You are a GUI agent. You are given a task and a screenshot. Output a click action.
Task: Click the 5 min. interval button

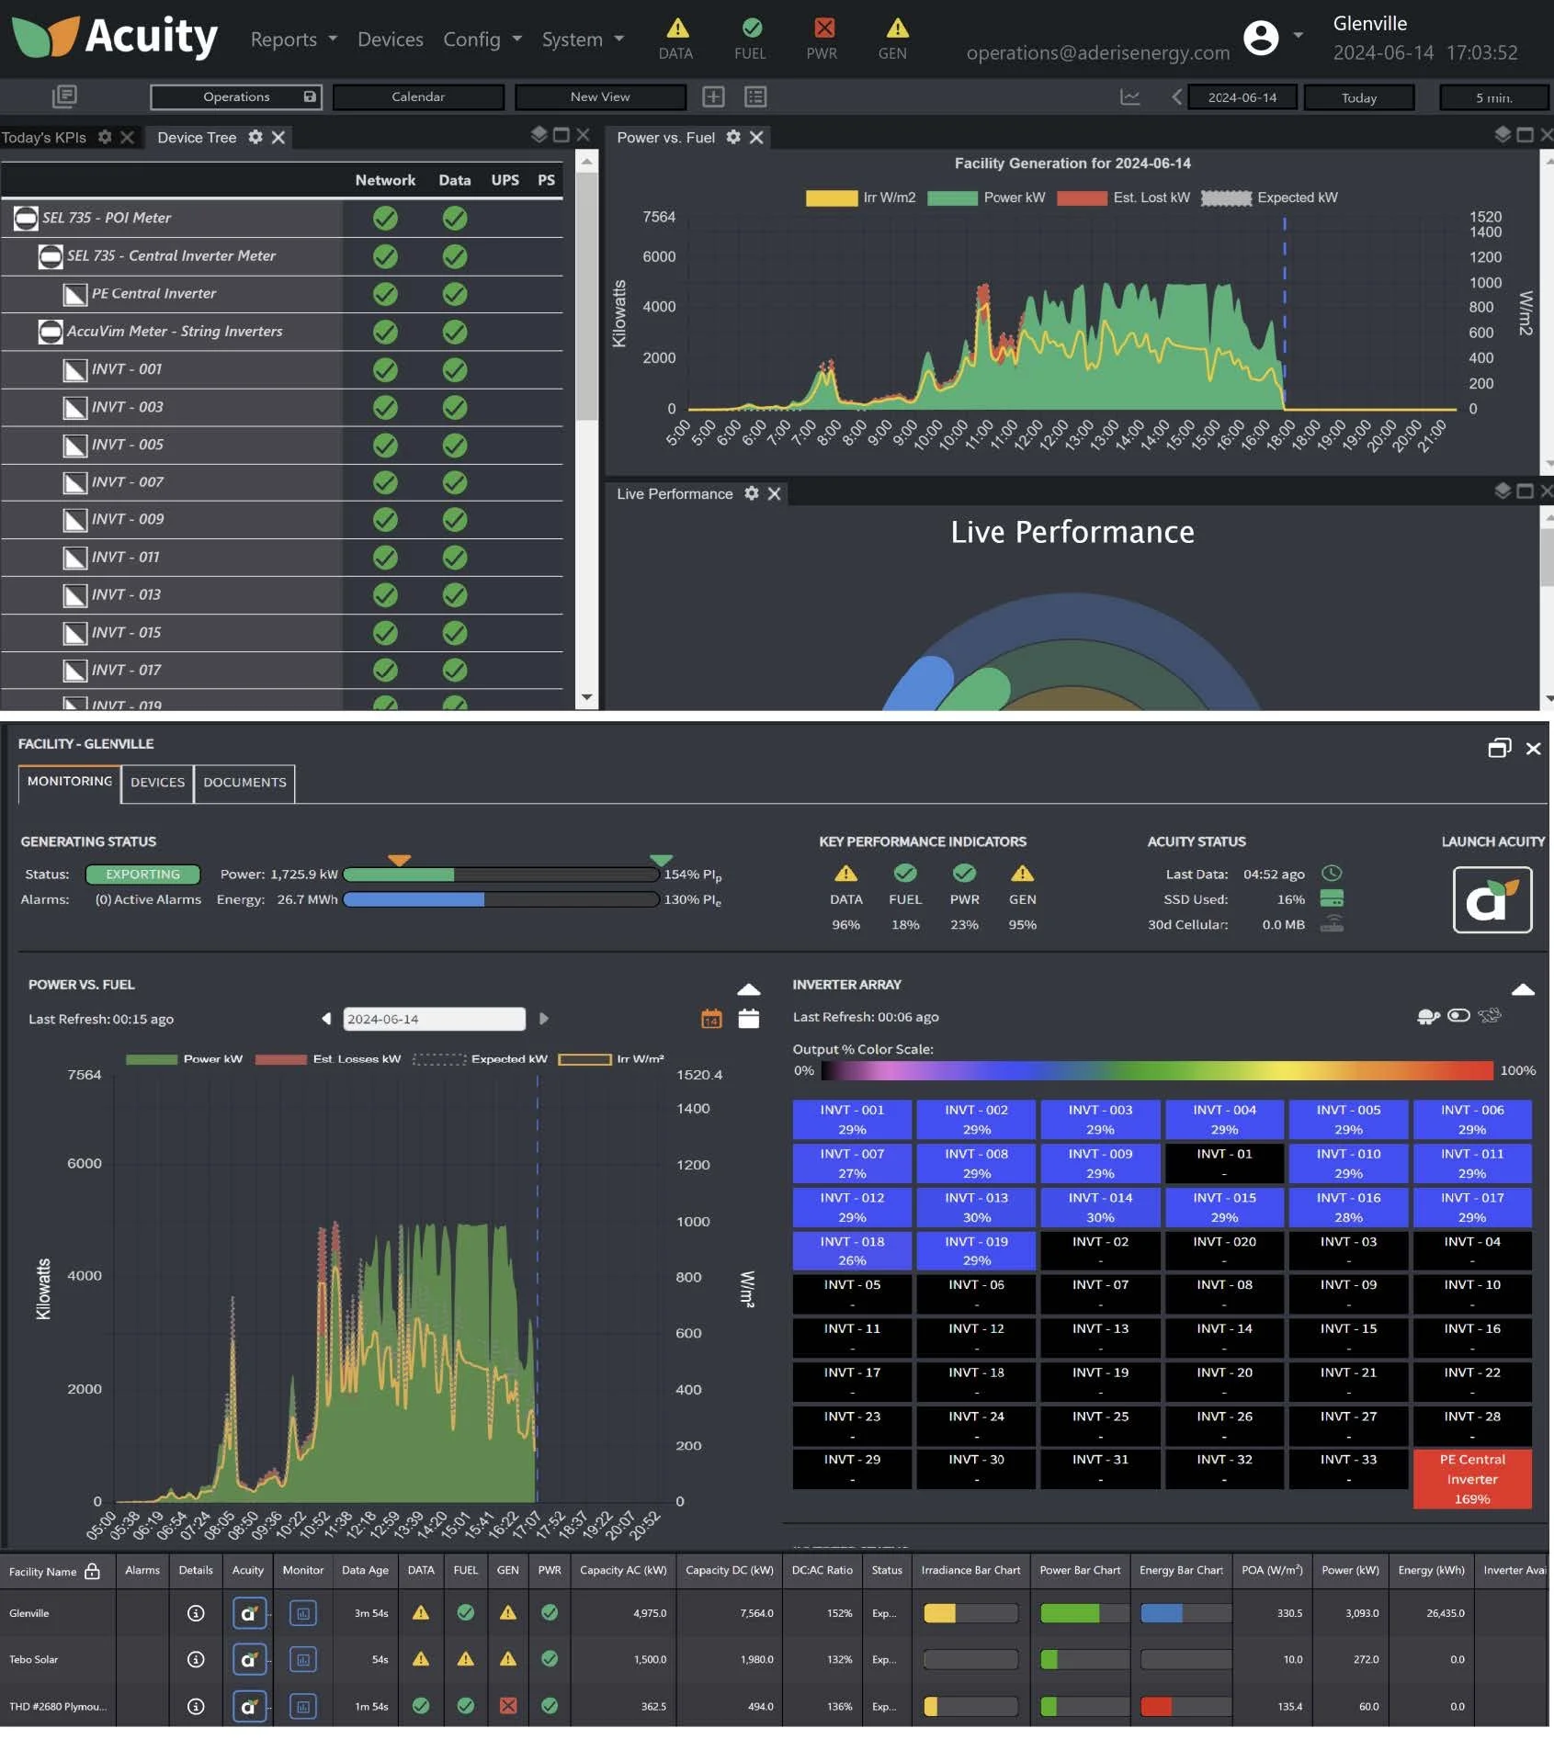[x=1493, y=97]
